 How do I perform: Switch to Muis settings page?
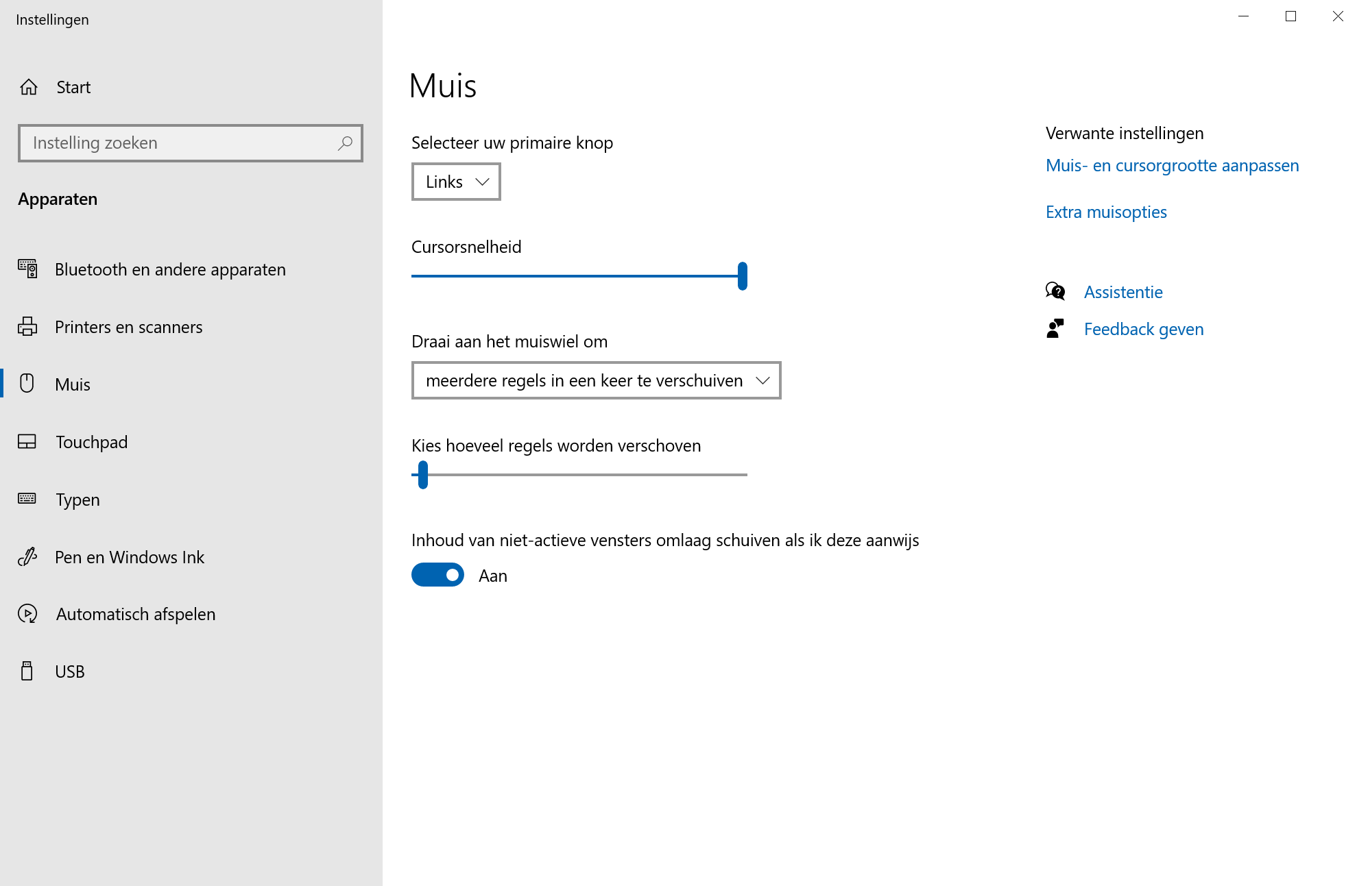(72, 384)
